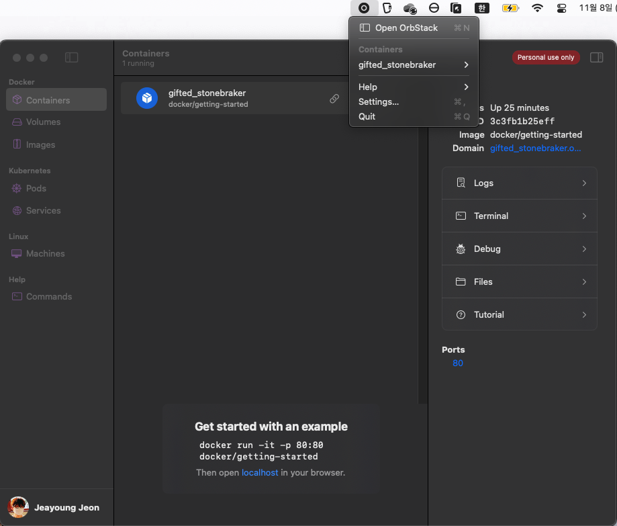Click the Debug bug icon
The height and width of the screenshot is (526, 617).
(461, 249)
